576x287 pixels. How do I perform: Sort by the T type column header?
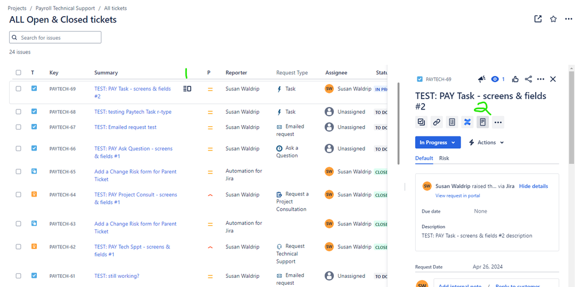click(33, 73)
